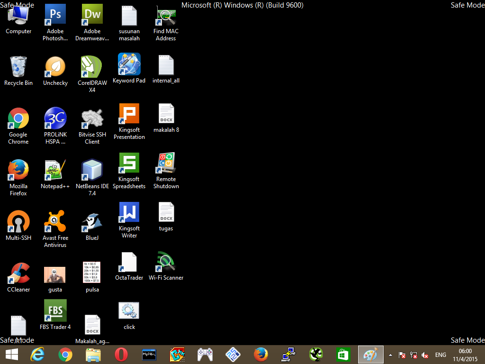Open the Action Center flag icon
485x364 pixels.
click(402, 355)
